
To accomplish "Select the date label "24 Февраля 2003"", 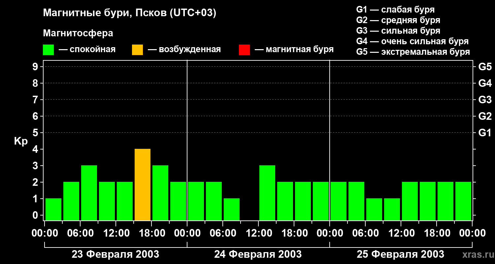I will (258, 254).
